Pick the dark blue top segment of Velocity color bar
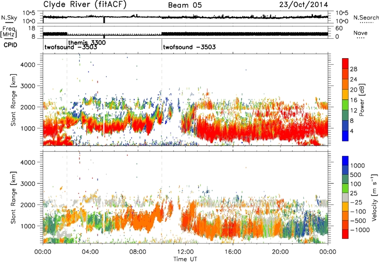 point(345,160)
